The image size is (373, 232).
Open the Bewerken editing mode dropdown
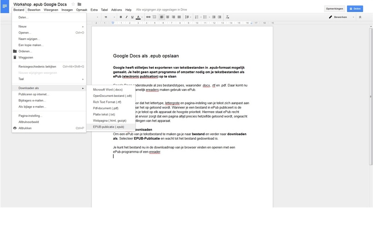coord(342,17)
